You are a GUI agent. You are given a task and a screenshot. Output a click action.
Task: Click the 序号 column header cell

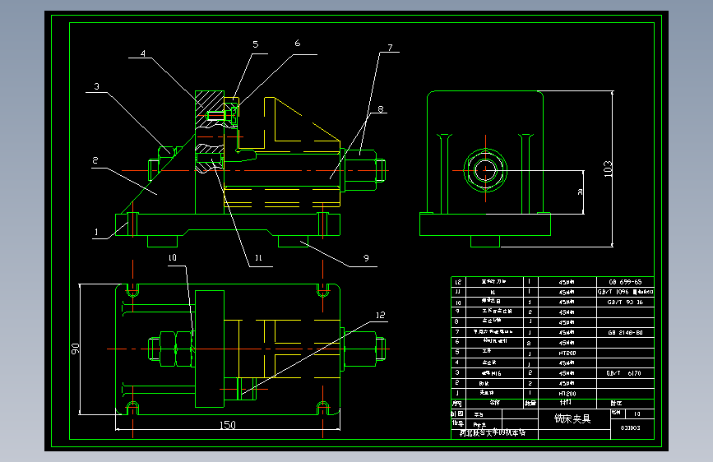(457, 404)
